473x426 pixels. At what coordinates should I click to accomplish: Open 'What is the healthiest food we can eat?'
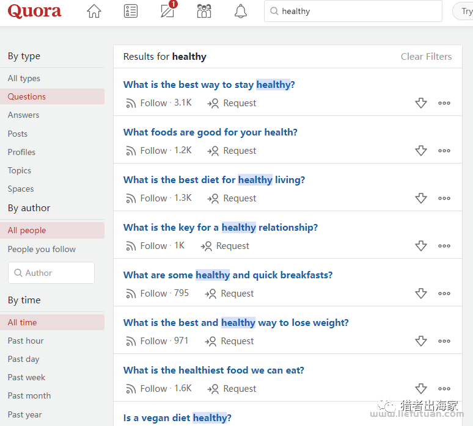coord(213,370)
